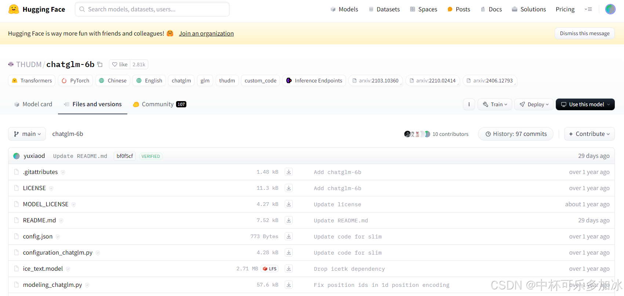The height and width of the screenshot is (296, 624).
Task: Go to Models in top navigation
Action: pos(344,9)
